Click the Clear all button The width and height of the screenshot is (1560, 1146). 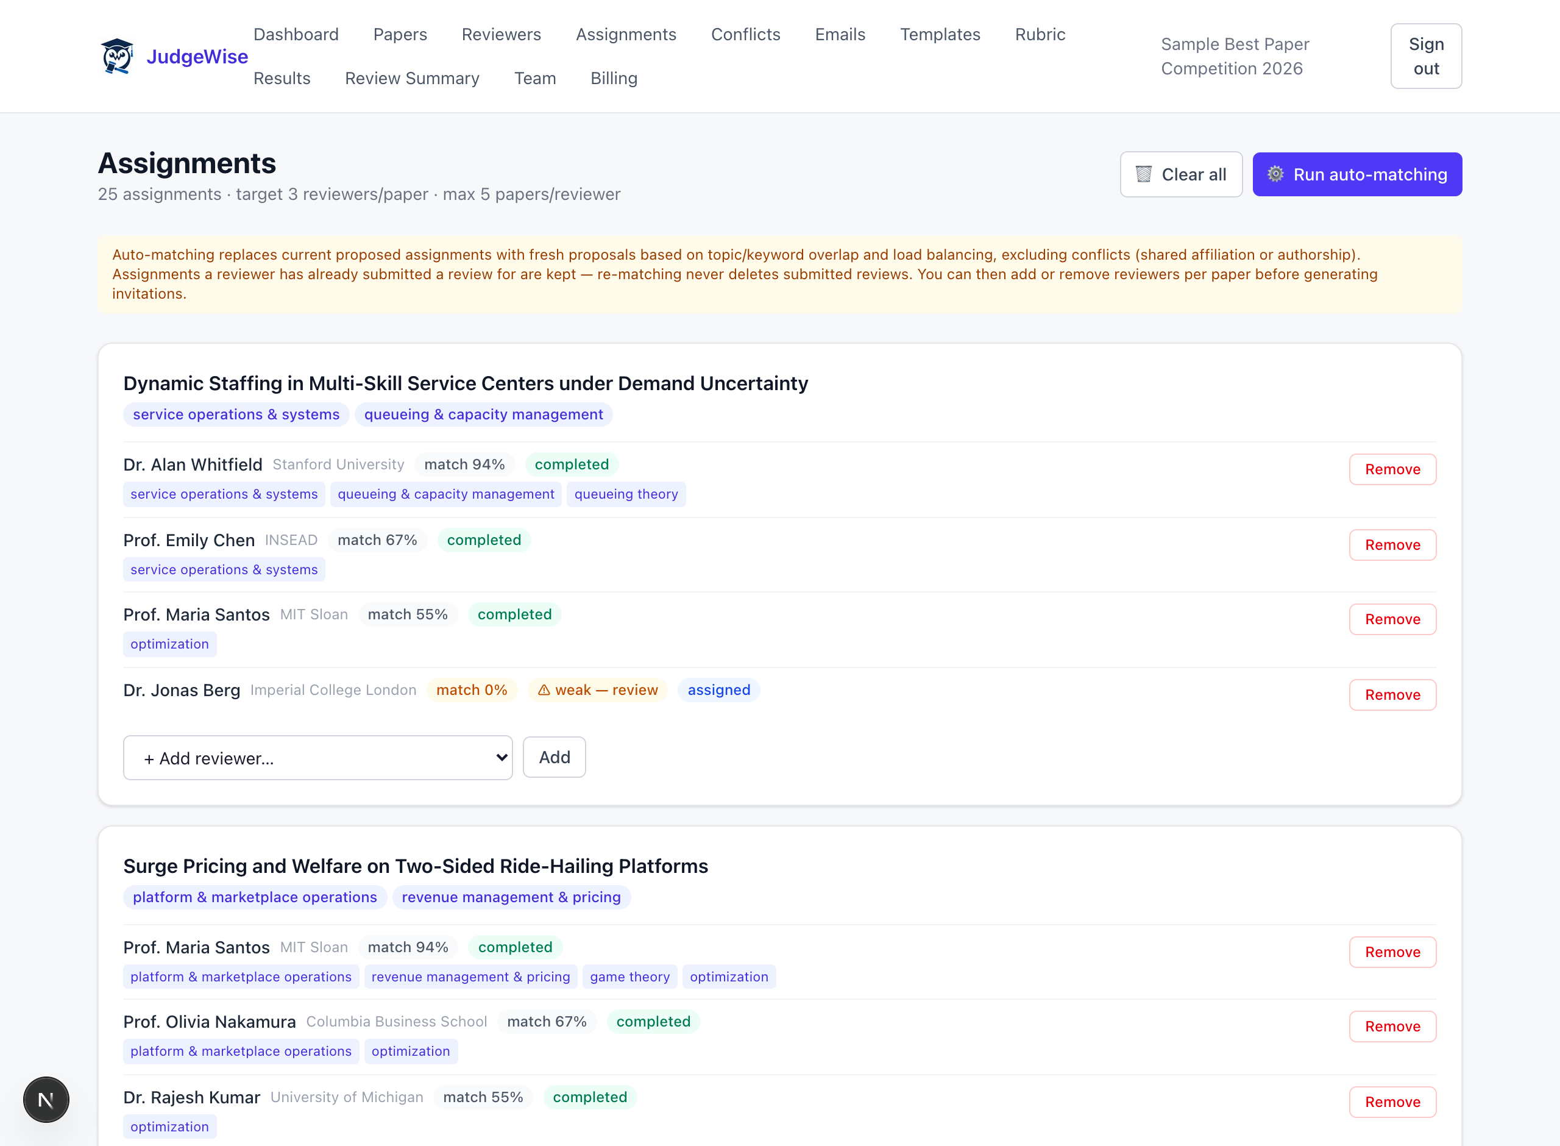point(1181,174)
